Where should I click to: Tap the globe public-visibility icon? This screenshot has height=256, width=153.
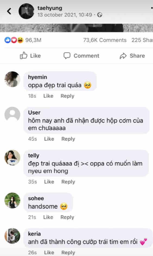pos(100,15)
